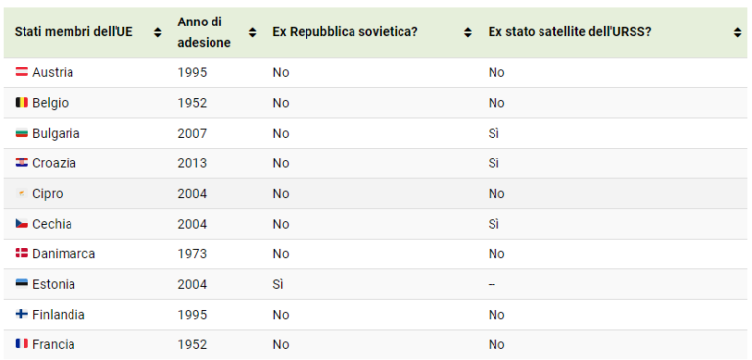This screenshot has height=360, width=752.
Task: Click the Cechia flag icon
Action: [22, 224]
